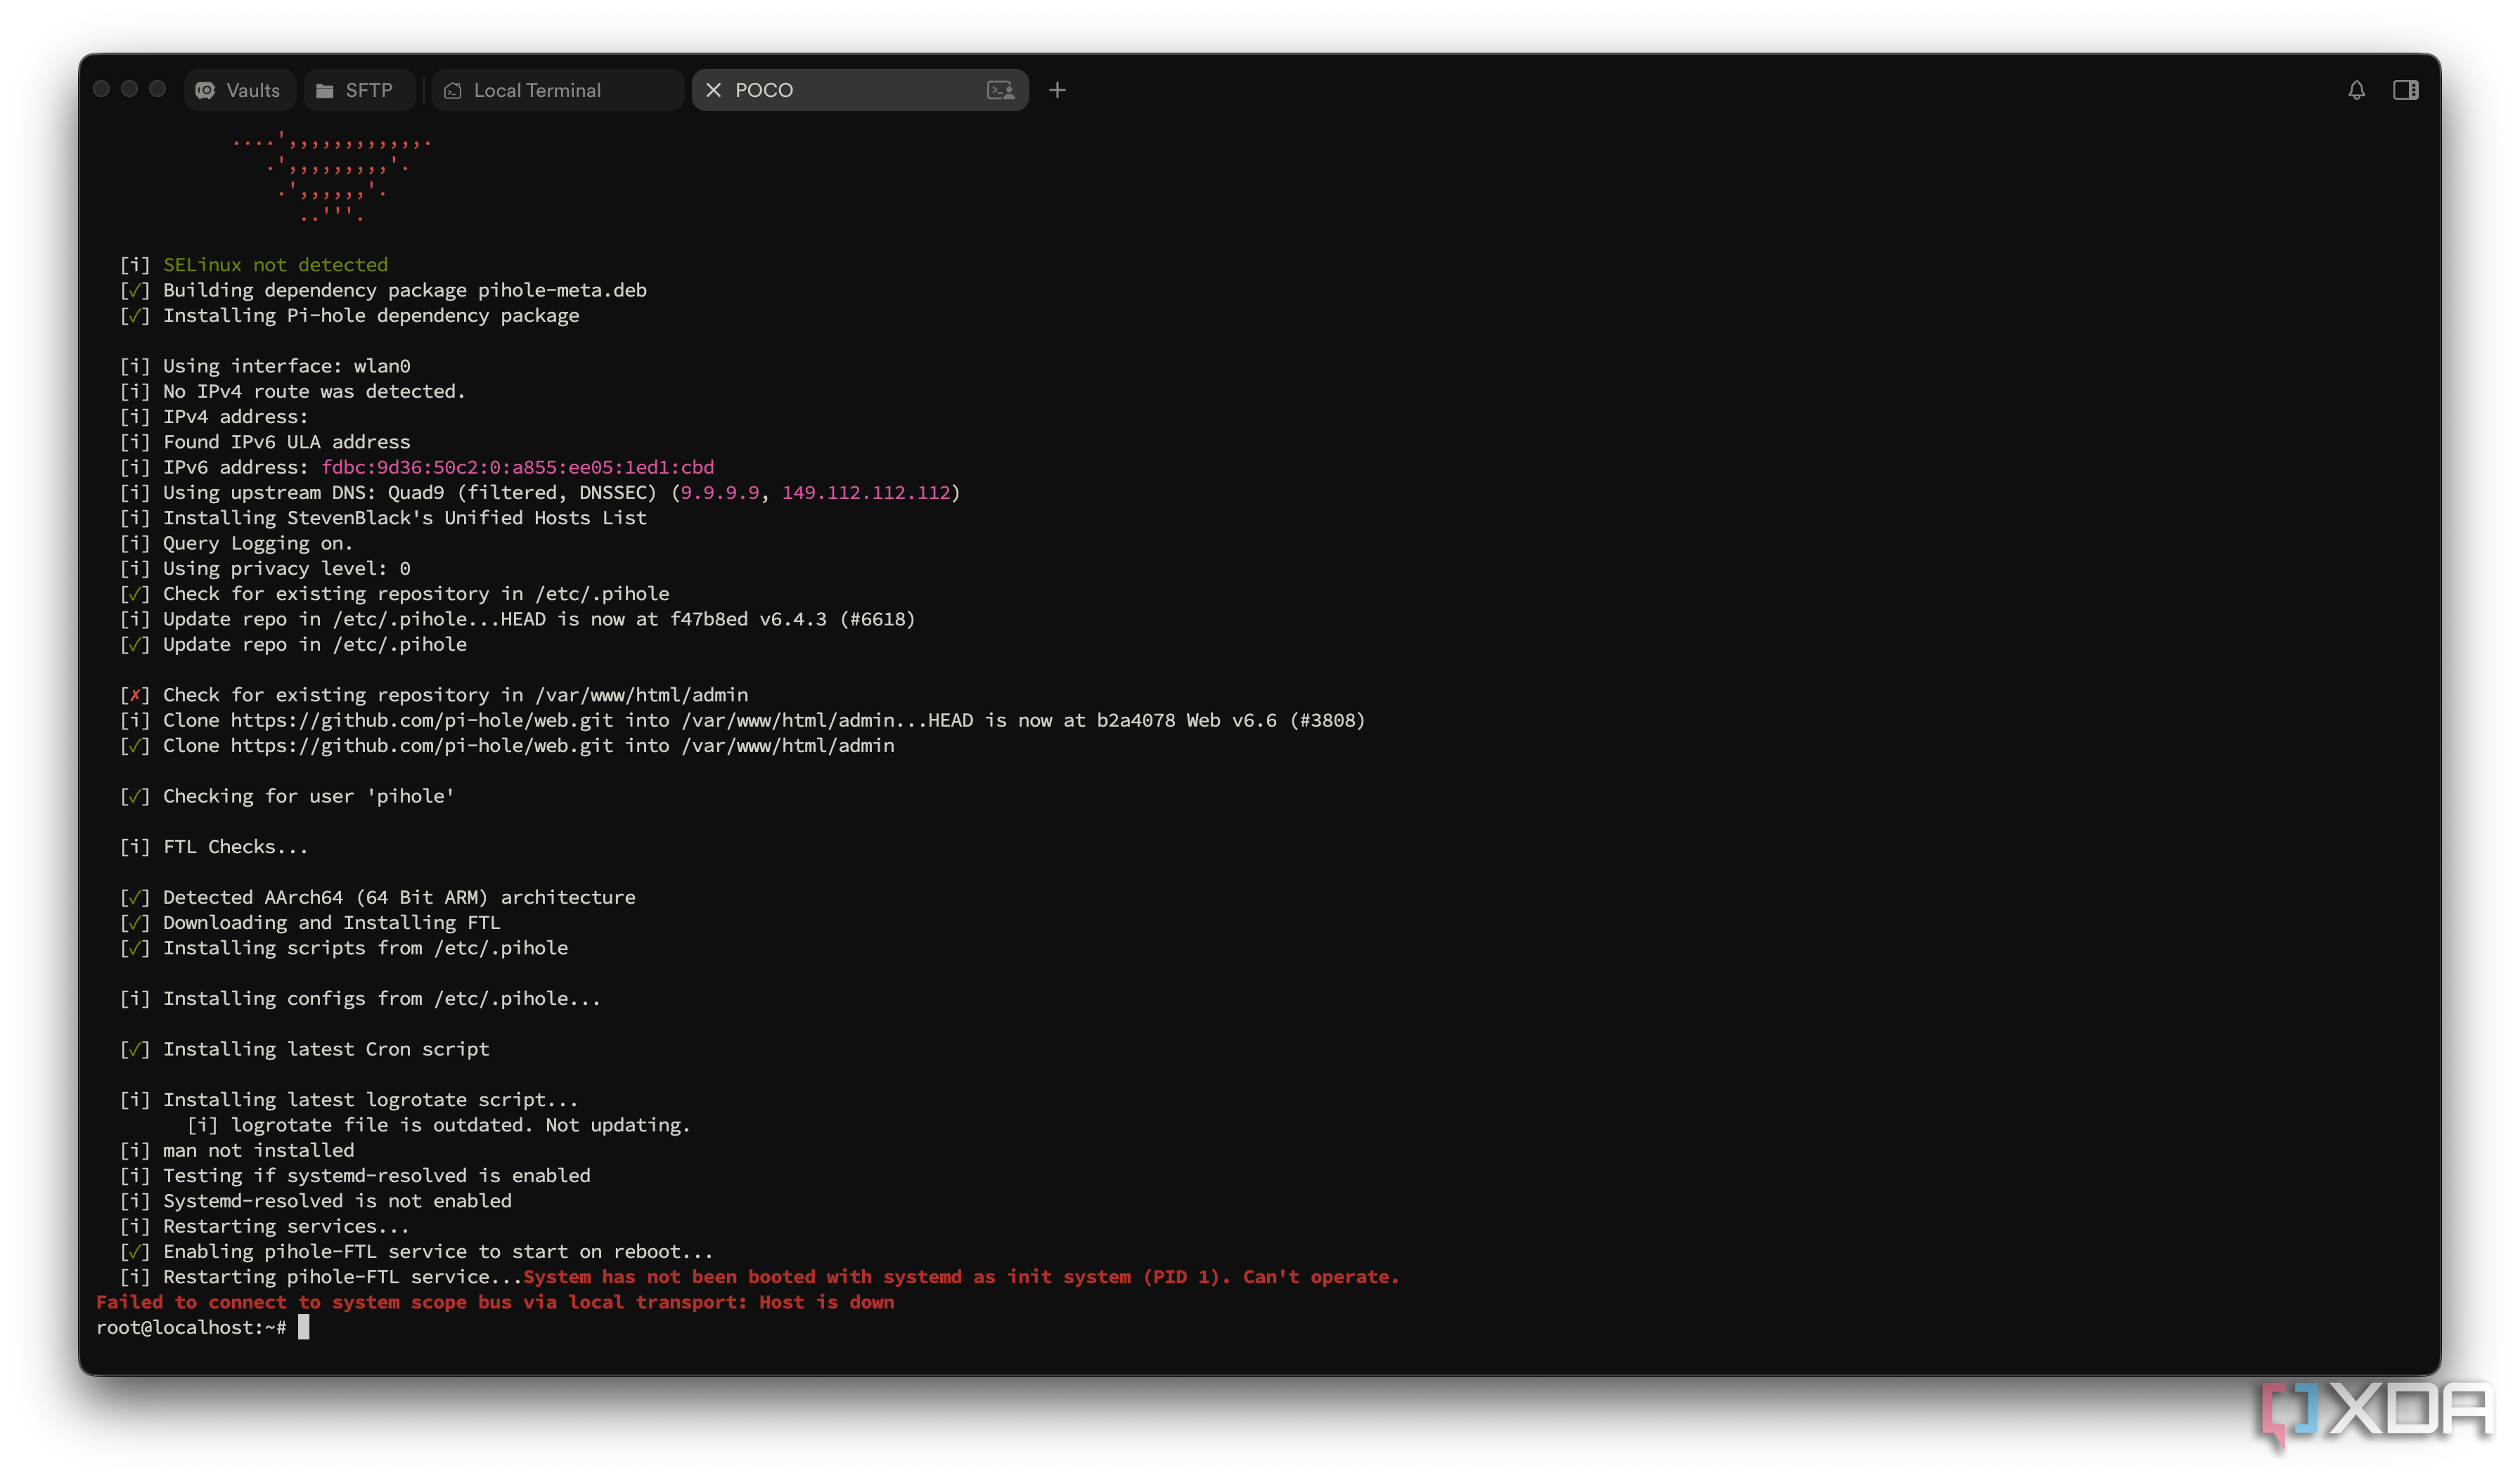This screenshot has width=2520, height=1480.
Task: Click 'Found IPv6 ULA address' line
Action: coord(265,442)
